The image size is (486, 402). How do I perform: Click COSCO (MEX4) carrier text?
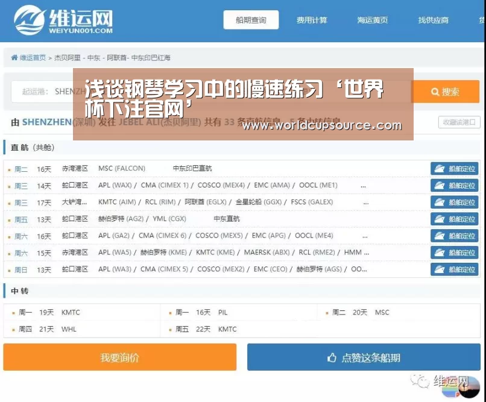221,185
